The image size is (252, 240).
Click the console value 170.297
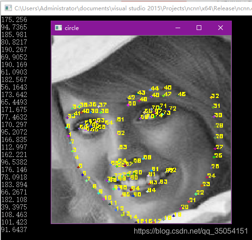14,125
